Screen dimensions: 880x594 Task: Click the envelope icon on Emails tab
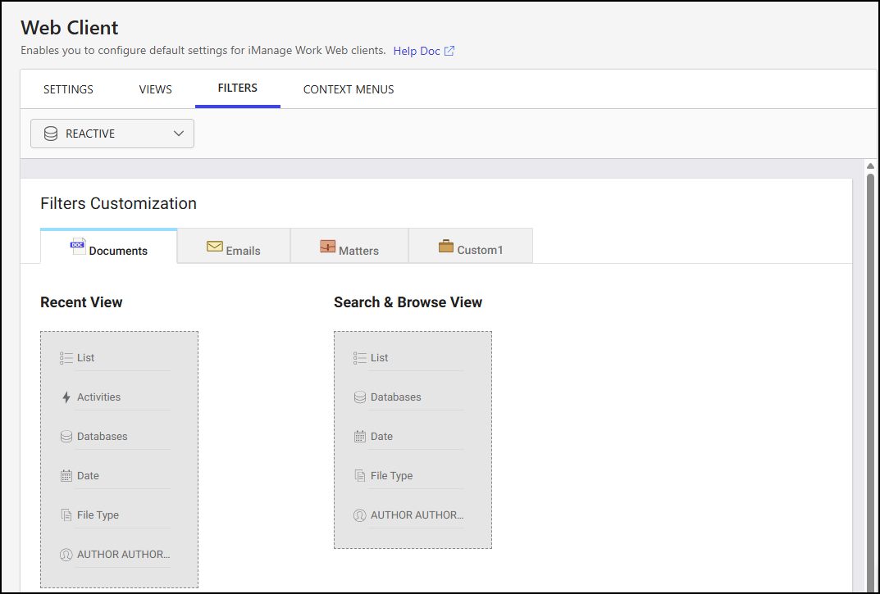pyautogui.click(x=214, y=247)
